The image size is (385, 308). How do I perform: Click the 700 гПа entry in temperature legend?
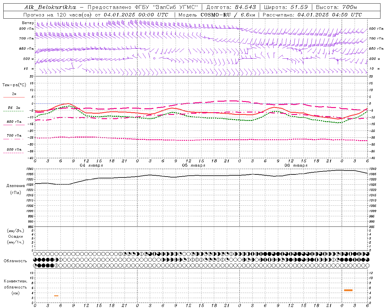click(14, 136)
